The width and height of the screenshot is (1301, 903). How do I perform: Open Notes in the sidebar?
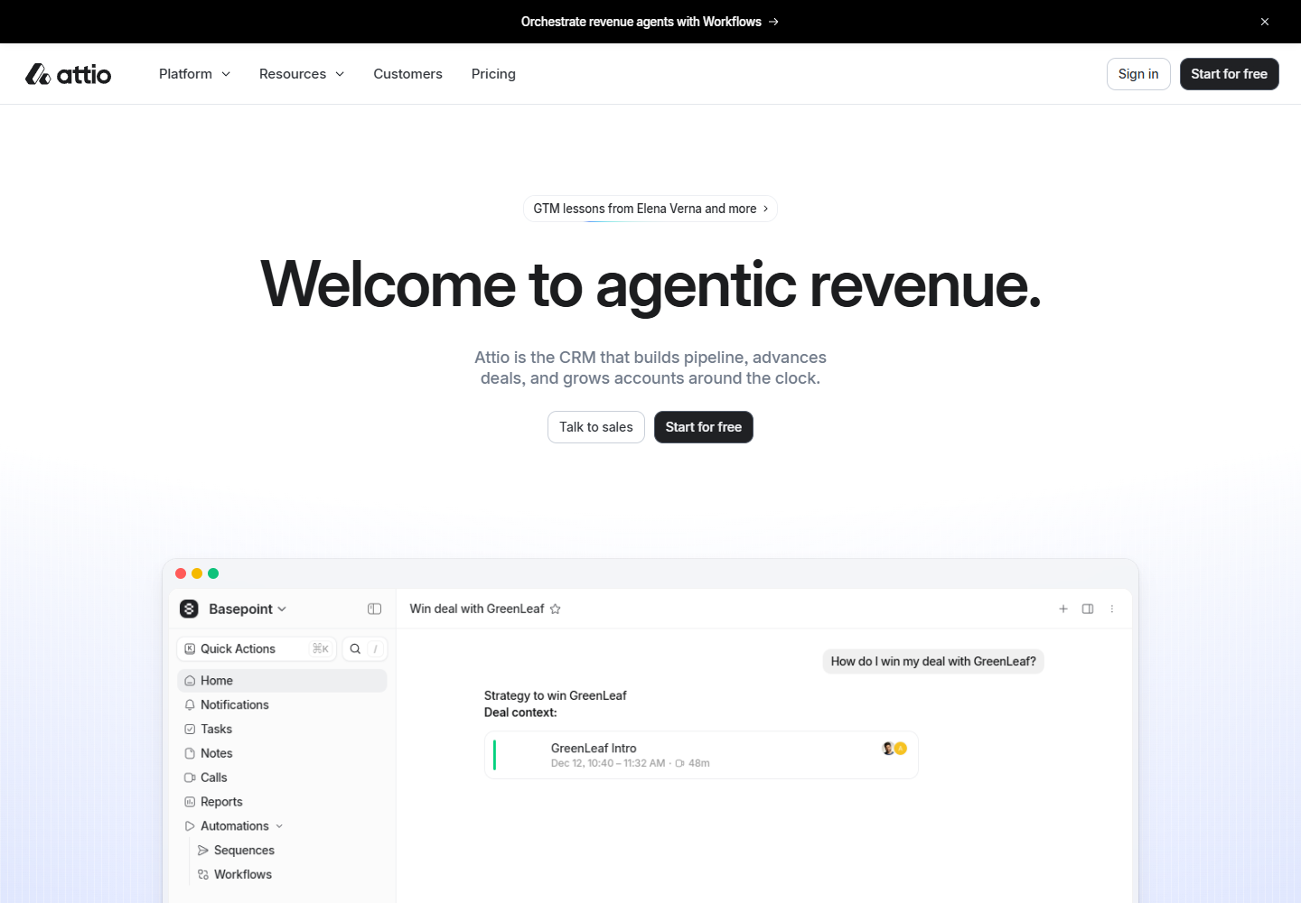282,754
